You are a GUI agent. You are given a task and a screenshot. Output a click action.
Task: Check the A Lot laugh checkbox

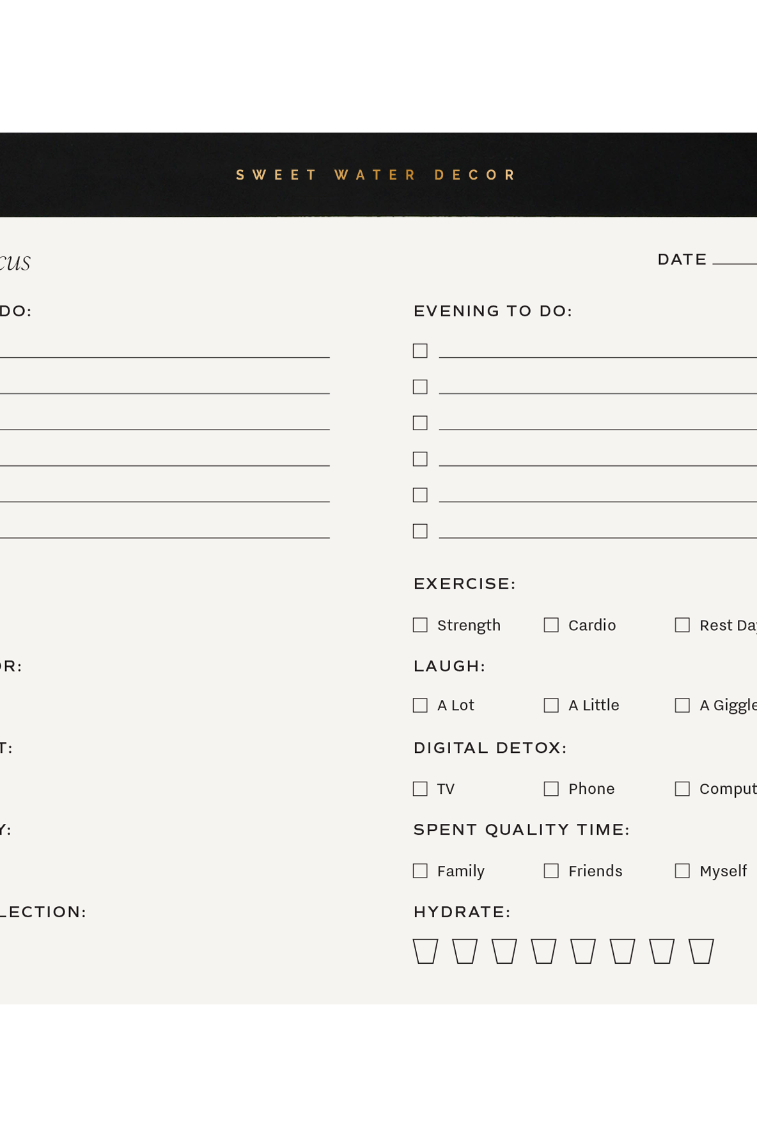420,705
